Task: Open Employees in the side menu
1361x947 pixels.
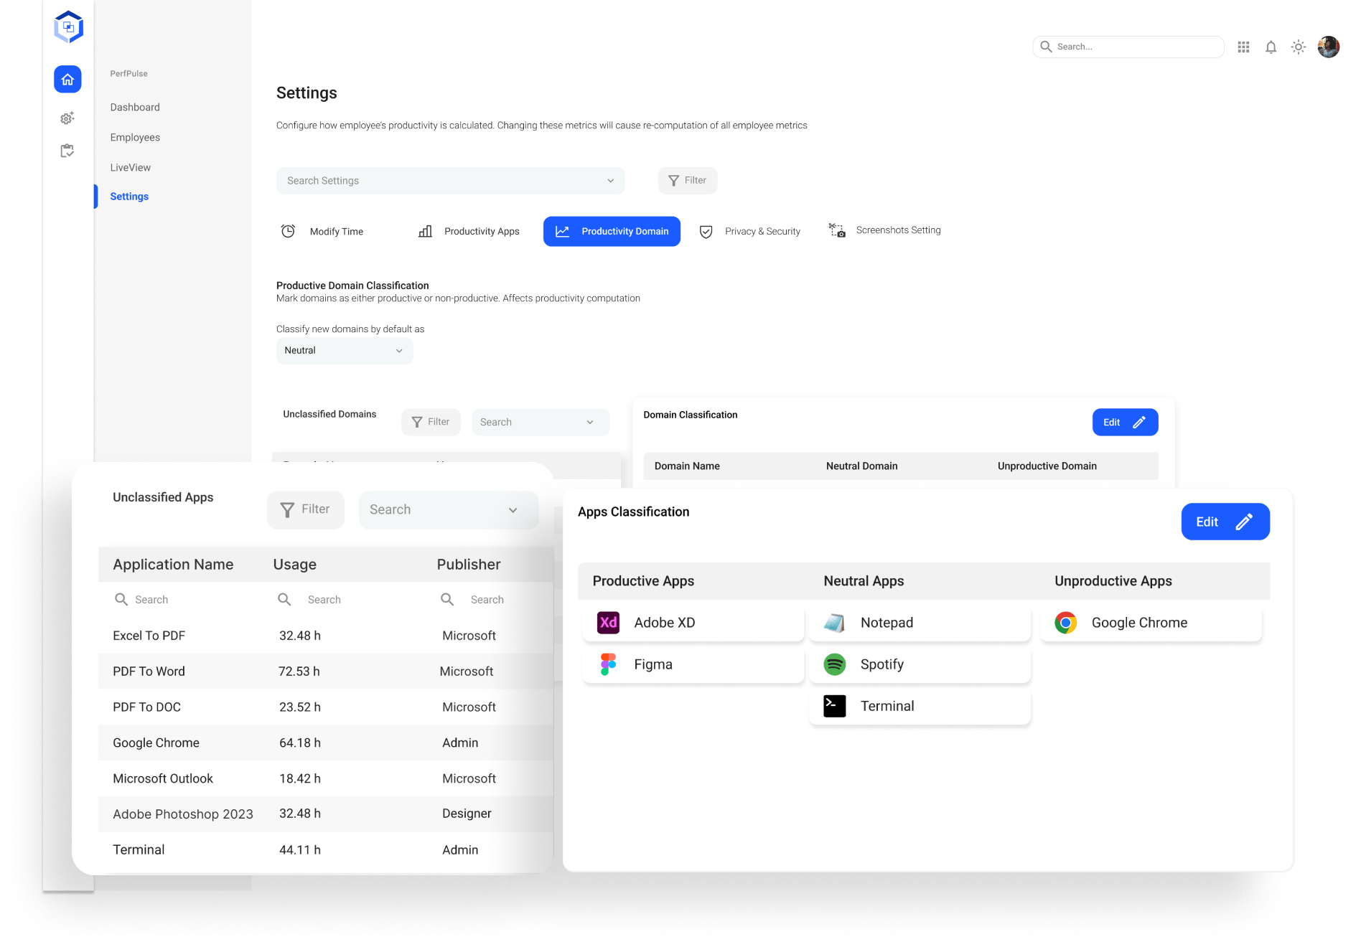Action: tap(135, 137)
